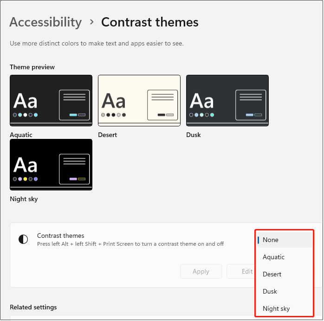The width and height of the screenshot is (324, 321).
Task: Click the breadcrumb chevron arrow
Action: pyautogui.click(x=92, y=22)
